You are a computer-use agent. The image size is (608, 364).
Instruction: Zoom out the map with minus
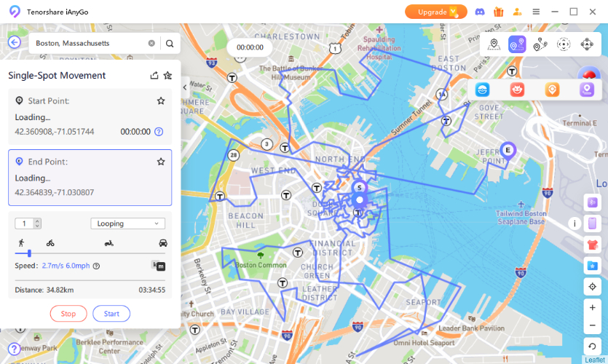tap(592, 325)
